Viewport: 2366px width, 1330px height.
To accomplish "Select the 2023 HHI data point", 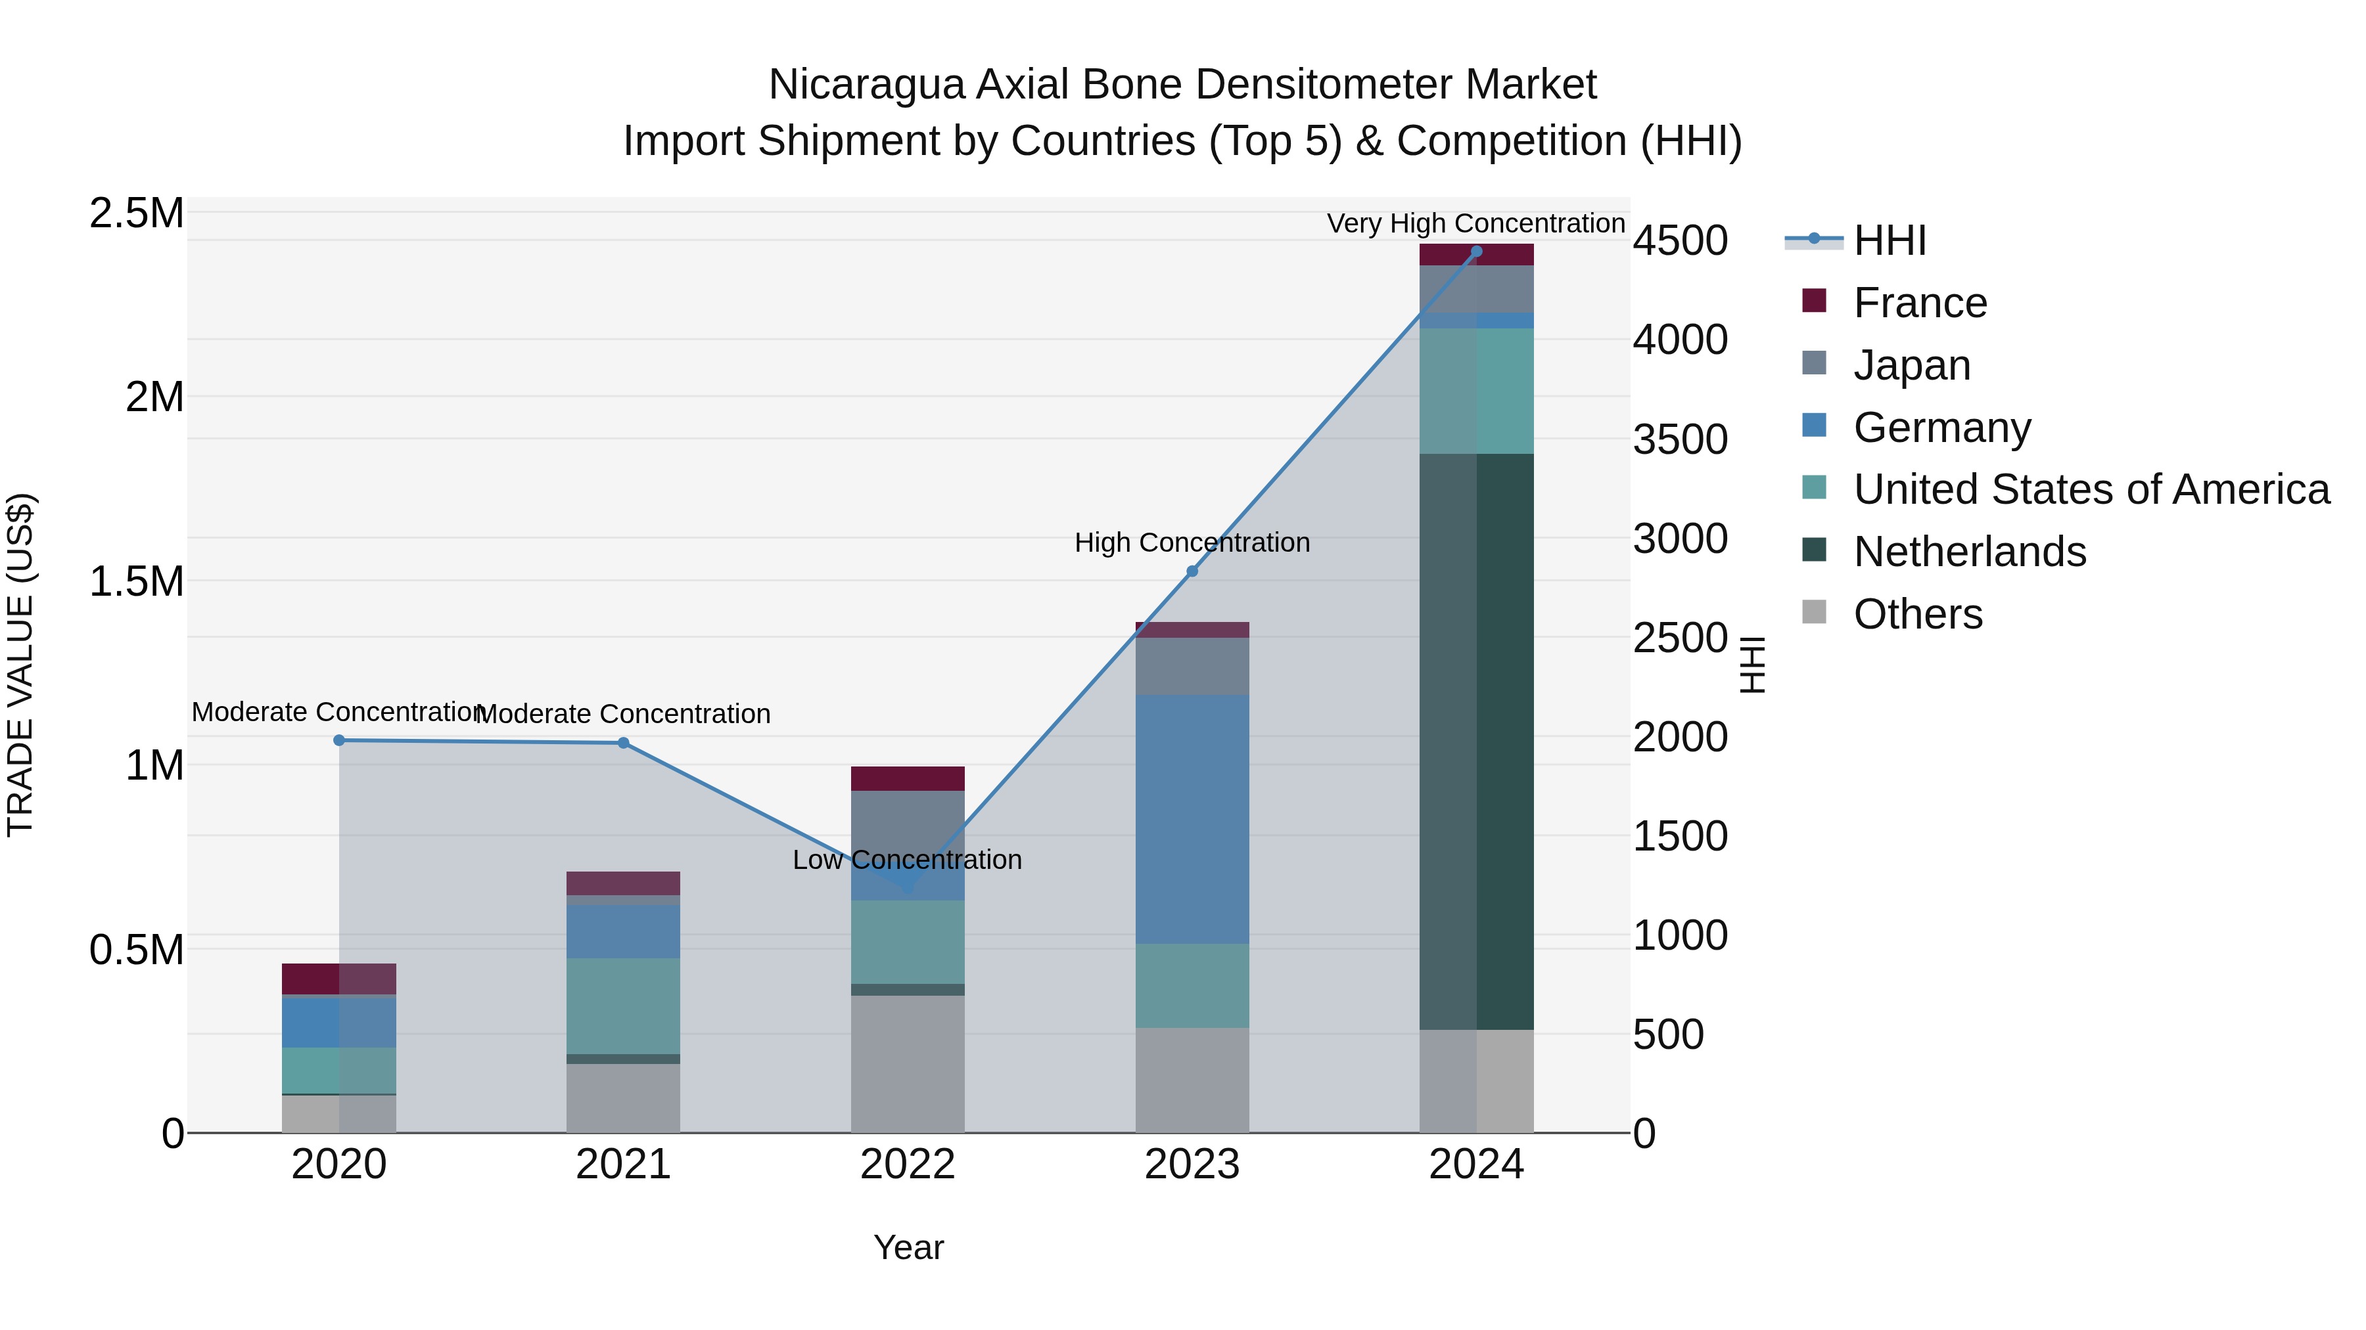I will [x=1192, y=571].
